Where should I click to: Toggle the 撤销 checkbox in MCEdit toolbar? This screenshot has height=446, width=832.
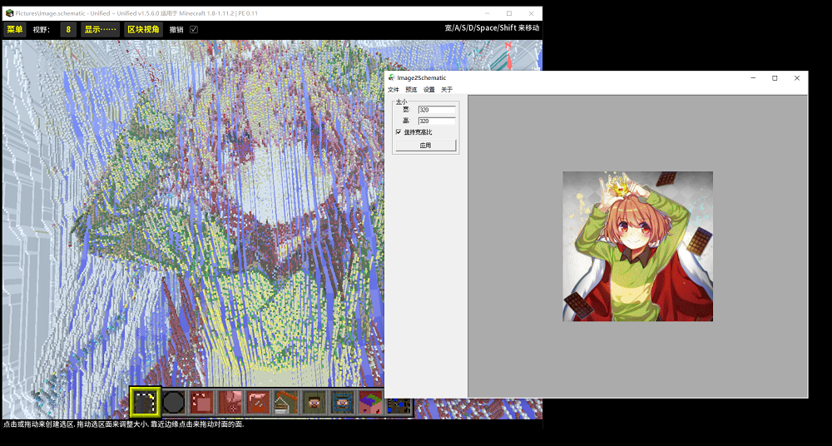194,29
